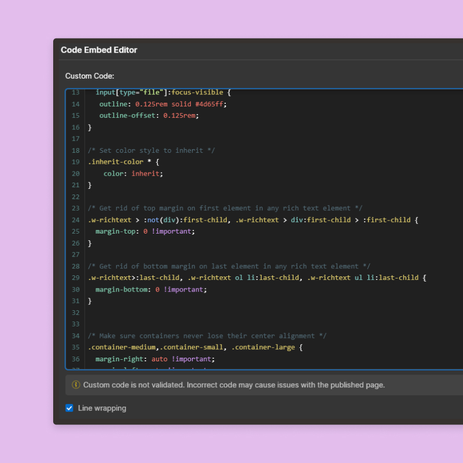Place cursor on 'color: inherit' line
Screen dimensions: 463x463
click(133, 174)
